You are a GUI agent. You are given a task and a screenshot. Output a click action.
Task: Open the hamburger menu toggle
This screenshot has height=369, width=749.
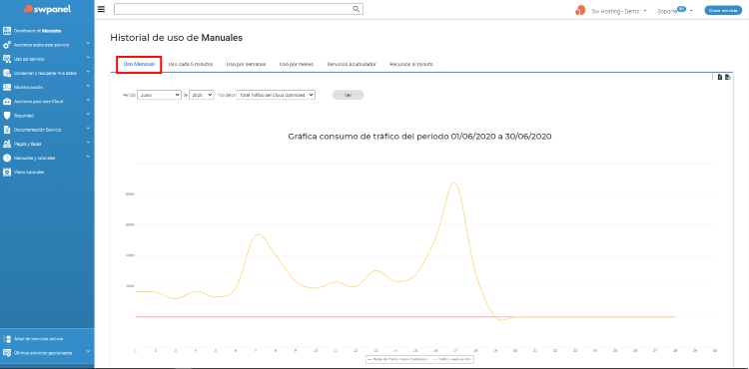pyautogui.click(x=101, y=9)
